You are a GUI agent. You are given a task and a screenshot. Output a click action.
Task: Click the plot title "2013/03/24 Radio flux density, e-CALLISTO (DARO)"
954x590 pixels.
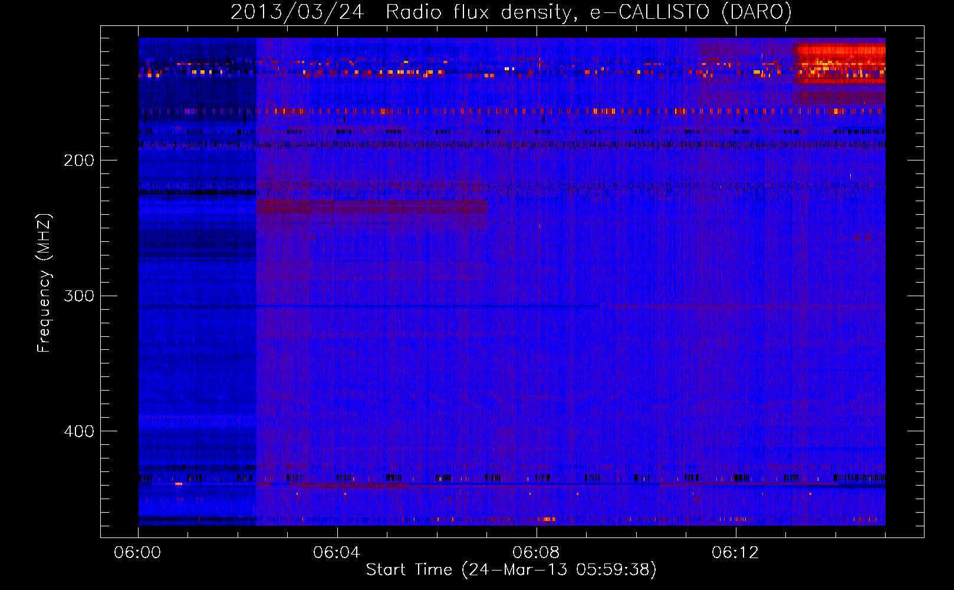pos(511,12)
